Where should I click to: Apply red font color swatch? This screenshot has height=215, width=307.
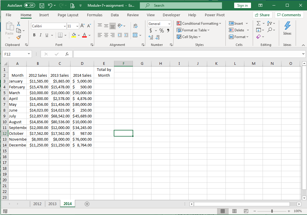[x=84, y=35]
